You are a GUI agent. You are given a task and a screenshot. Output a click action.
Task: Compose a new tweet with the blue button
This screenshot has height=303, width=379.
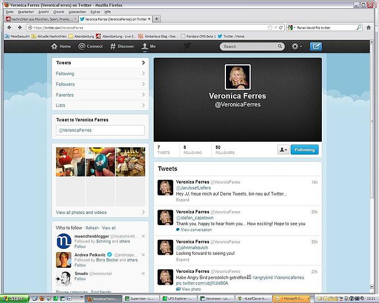(316, 46)
